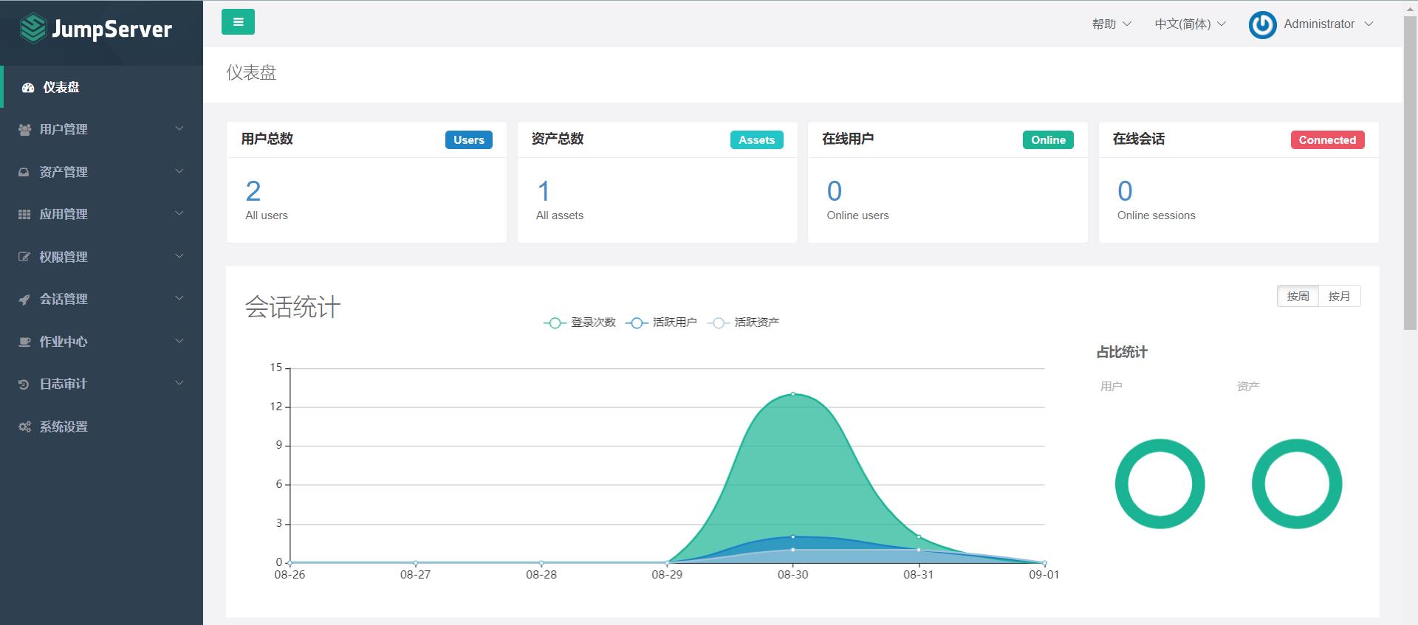The image size is (1418, 625).
Task: Click the Administrator avatar icon
Action: click(1262, 25)
